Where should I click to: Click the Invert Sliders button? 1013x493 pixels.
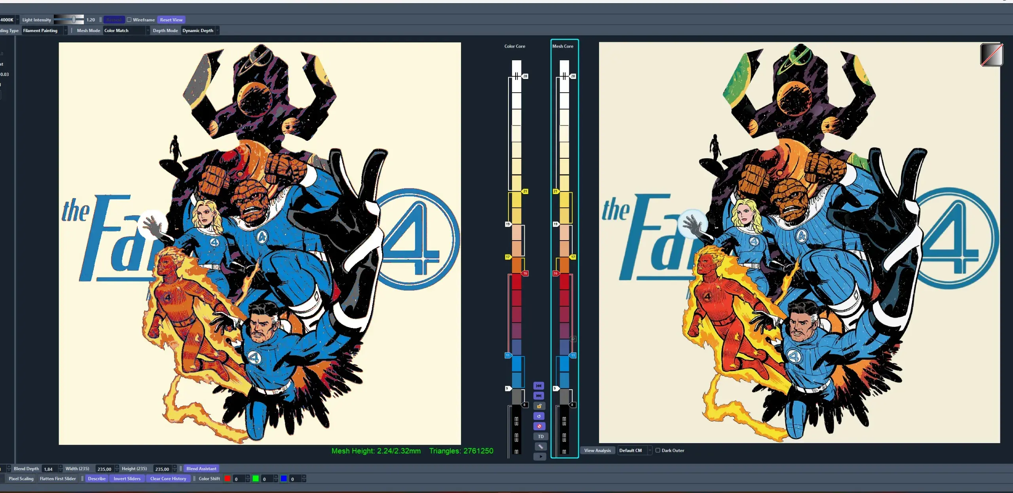(x=127, y=479)
